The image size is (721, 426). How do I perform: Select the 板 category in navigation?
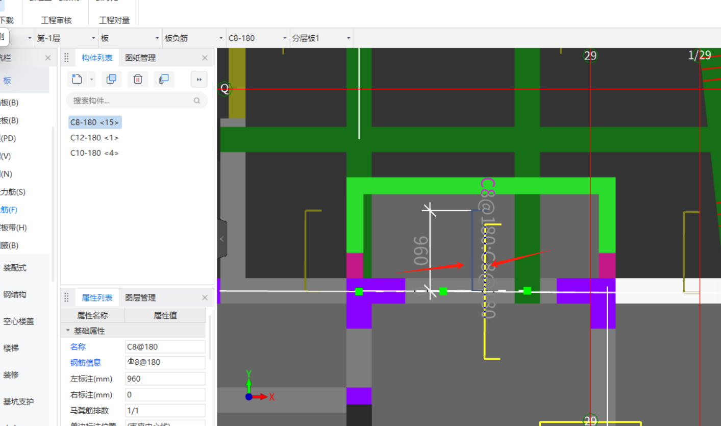7,80
